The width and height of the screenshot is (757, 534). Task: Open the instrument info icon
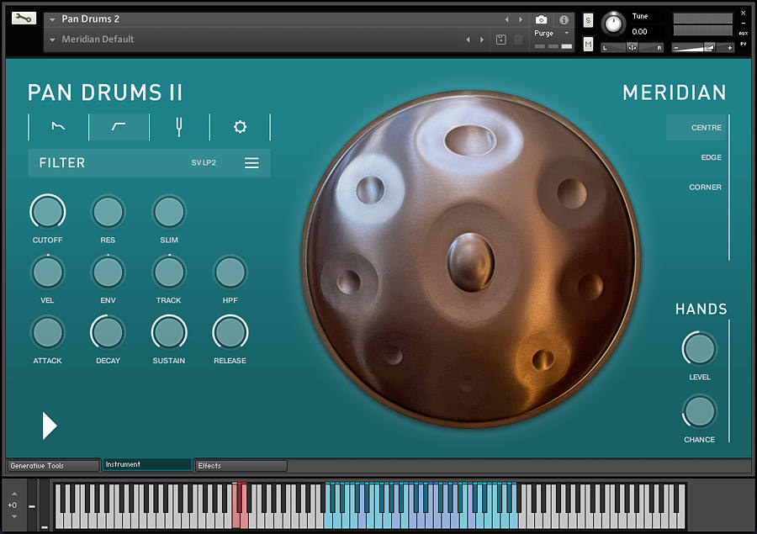[564, 20]
